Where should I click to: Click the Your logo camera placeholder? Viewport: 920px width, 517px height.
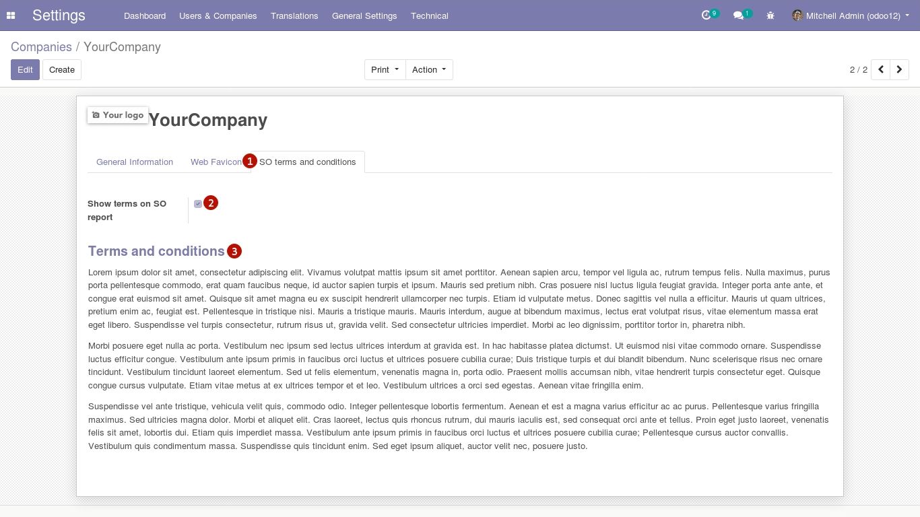pyautogui.click(x=118, y=115)
